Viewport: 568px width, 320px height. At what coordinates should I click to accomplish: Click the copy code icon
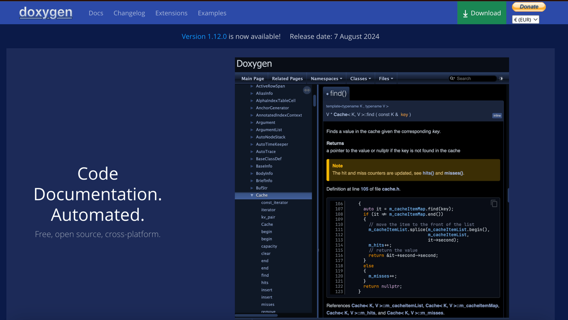click(494, 203)
